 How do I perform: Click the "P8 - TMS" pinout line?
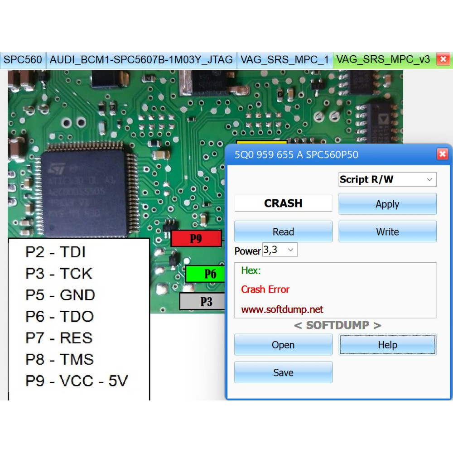(x=59, y=359)
